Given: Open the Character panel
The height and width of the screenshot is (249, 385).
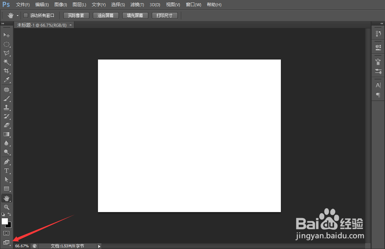Looking at the screenshot, I should [378, 85].
